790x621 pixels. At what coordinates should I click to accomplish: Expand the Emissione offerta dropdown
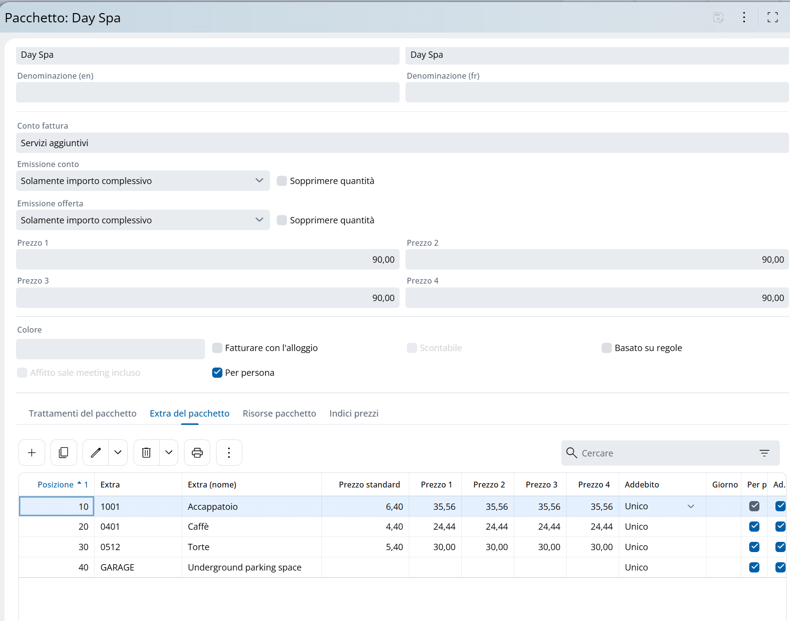143,220
